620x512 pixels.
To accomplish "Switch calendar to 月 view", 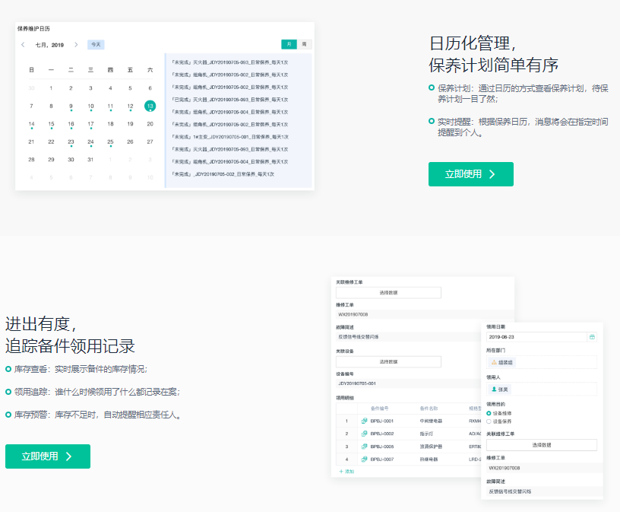I will 289,44.
